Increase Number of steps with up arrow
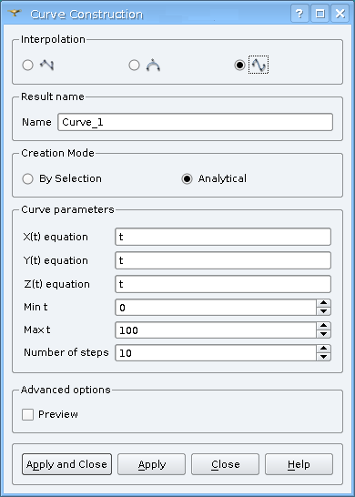This screenshot has width=355, height=497. pos(323,349)
